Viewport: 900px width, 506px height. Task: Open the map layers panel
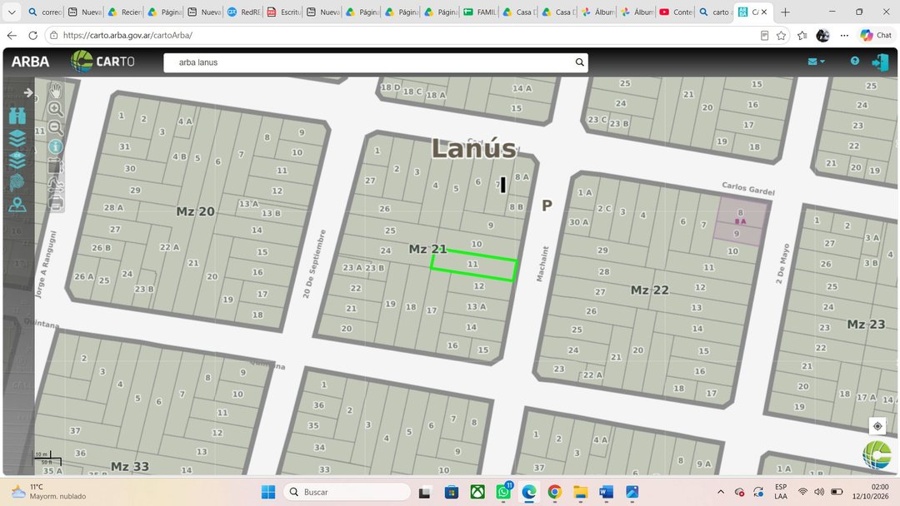click(17, 138)
